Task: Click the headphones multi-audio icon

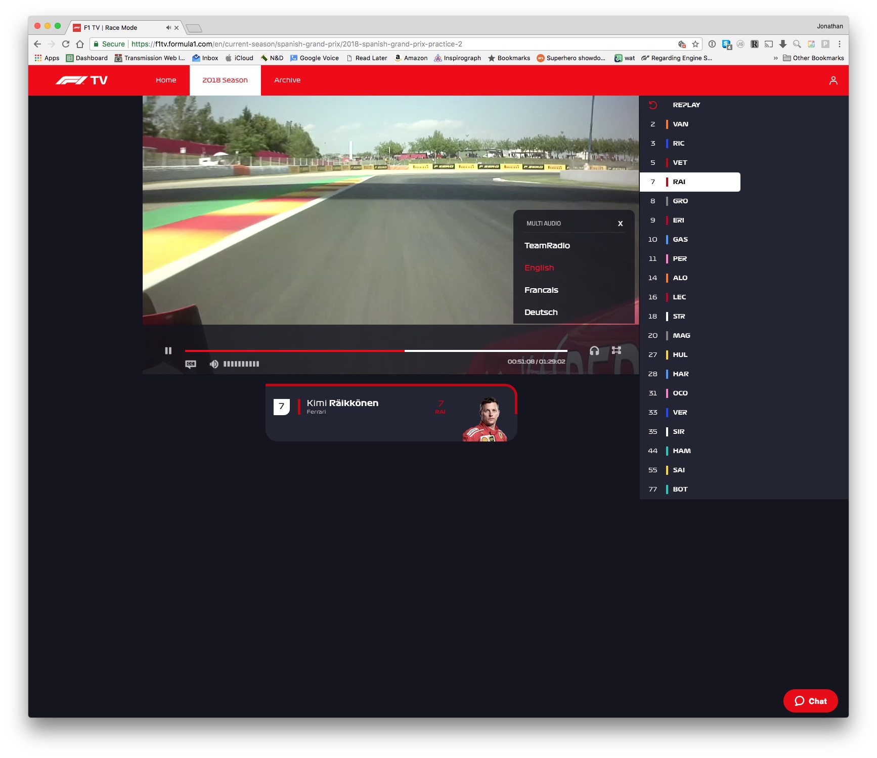Action: [594, 350]
